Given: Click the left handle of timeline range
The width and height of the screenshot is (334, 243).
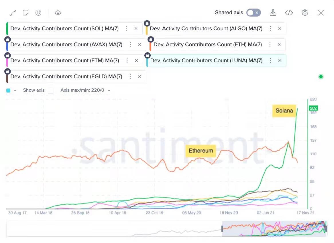Looking at the screenshot, I should [x=222, y=228].
